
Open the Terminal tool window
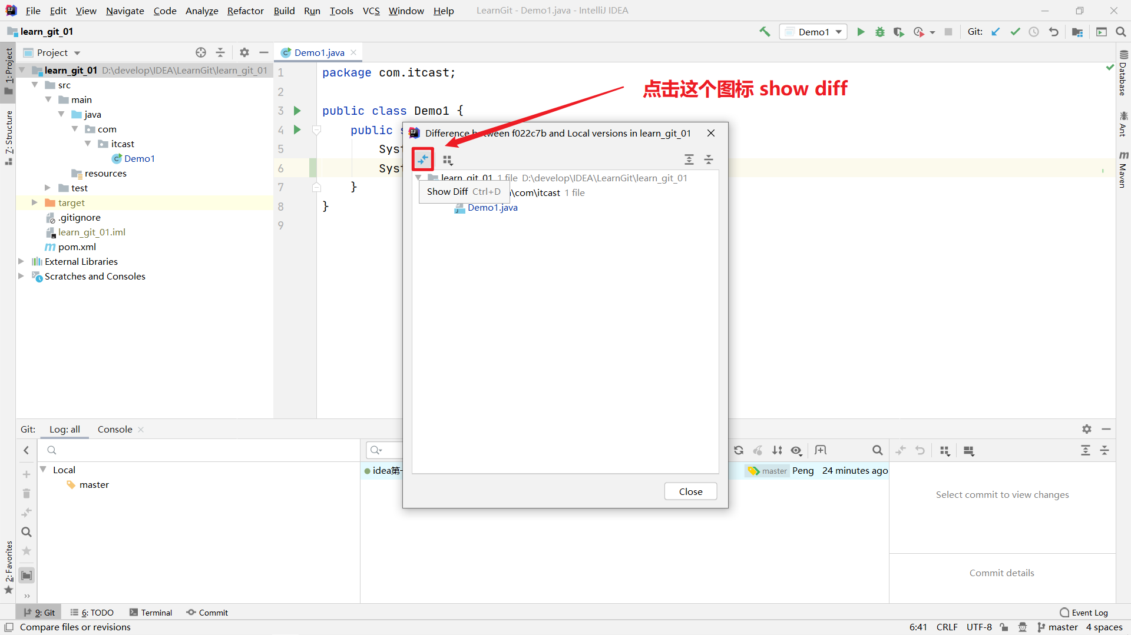pos(151,613)
